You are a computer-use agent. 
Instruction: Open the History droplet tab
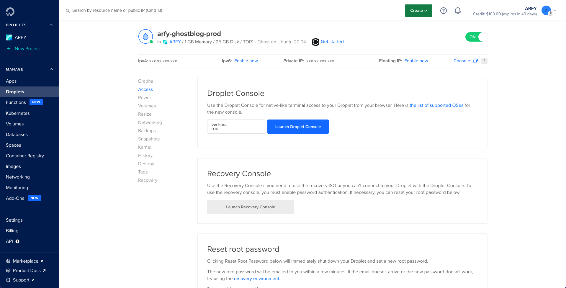pos(145,156)
